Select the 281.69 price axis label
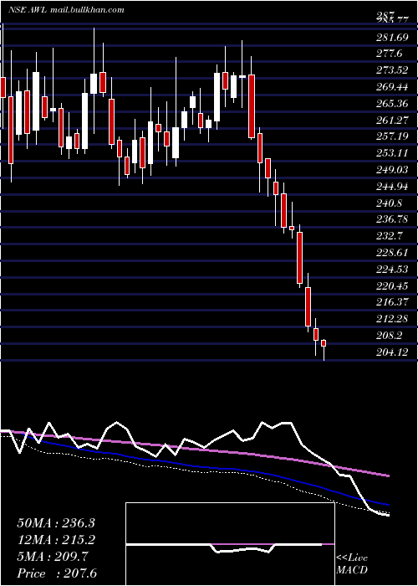The width and height of the screenshot is (418, 586). [x=391, y=37]
